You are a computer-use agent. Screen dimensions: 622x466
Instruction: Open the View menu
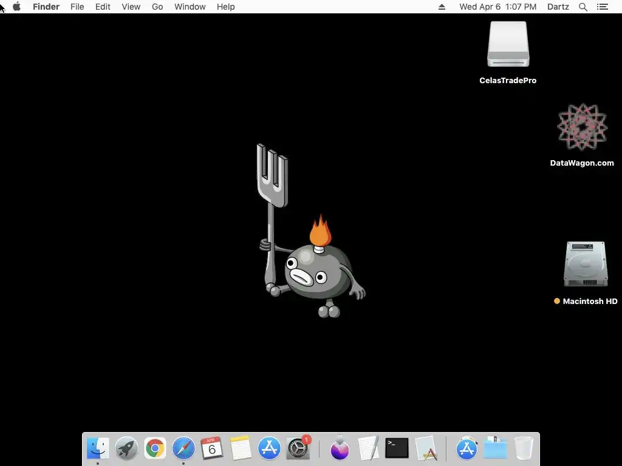(131, 7)
